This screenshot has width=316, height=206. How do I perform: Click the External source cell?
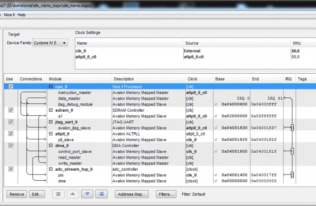click(192, 51)
